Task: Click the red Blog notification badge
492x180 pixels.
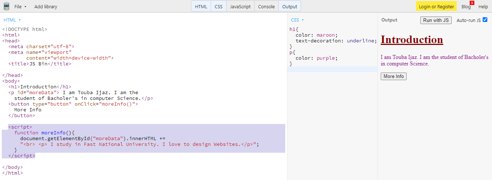Action: coord(472,3)
